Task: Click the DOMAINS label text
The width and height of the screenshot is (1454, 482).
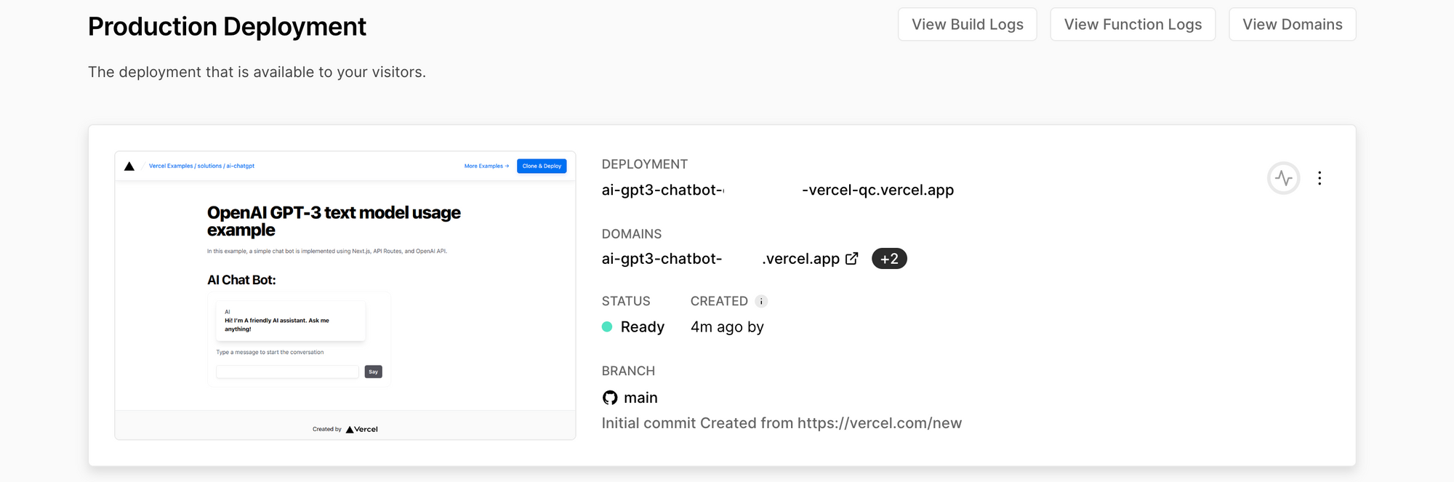Action: (x=632, y=234)
